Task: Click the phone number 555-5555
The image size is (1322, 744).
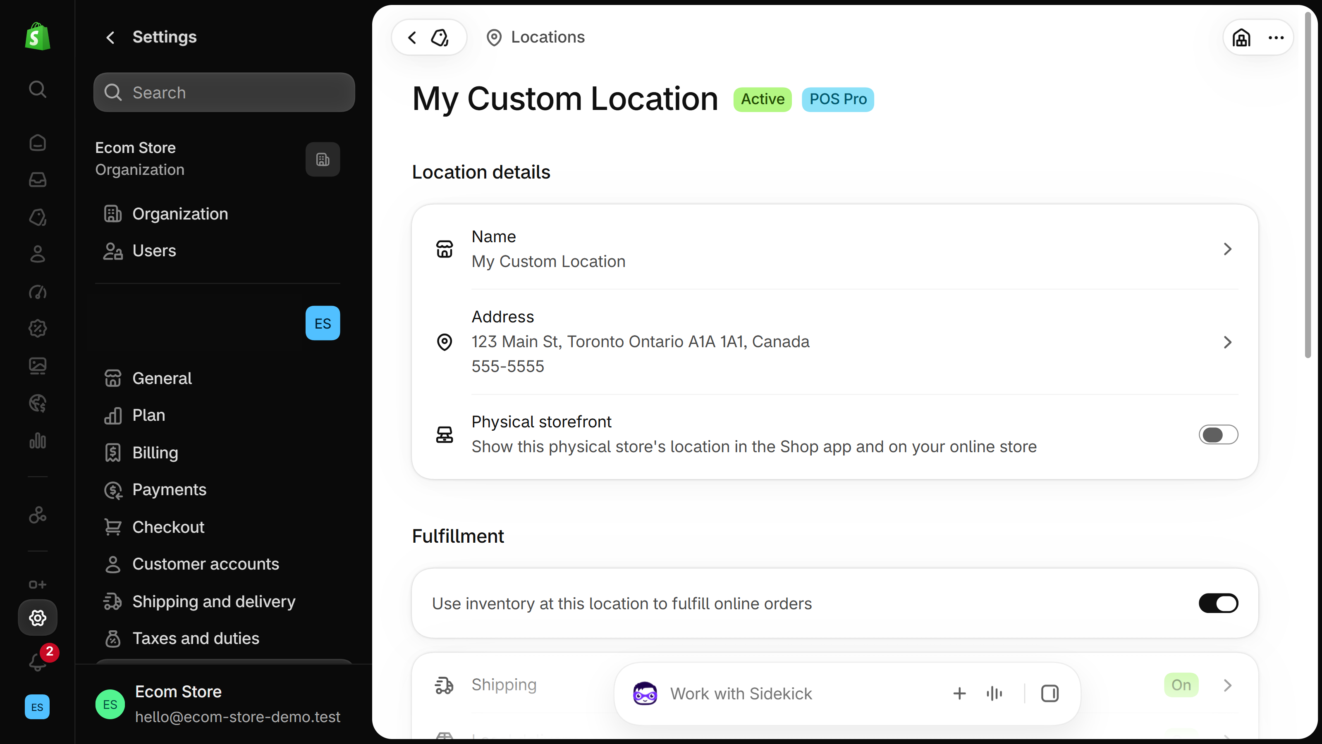Action: (507, 366)
